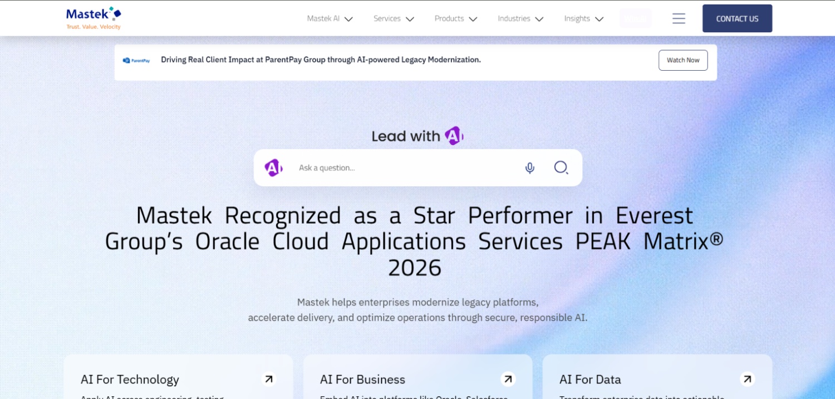Click the Ask a question input field

tap(406, 168)
